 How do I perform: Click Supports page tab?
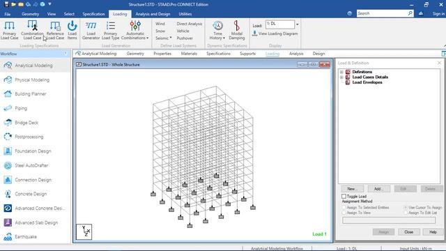pyautogui.click(x=247, y=54)
